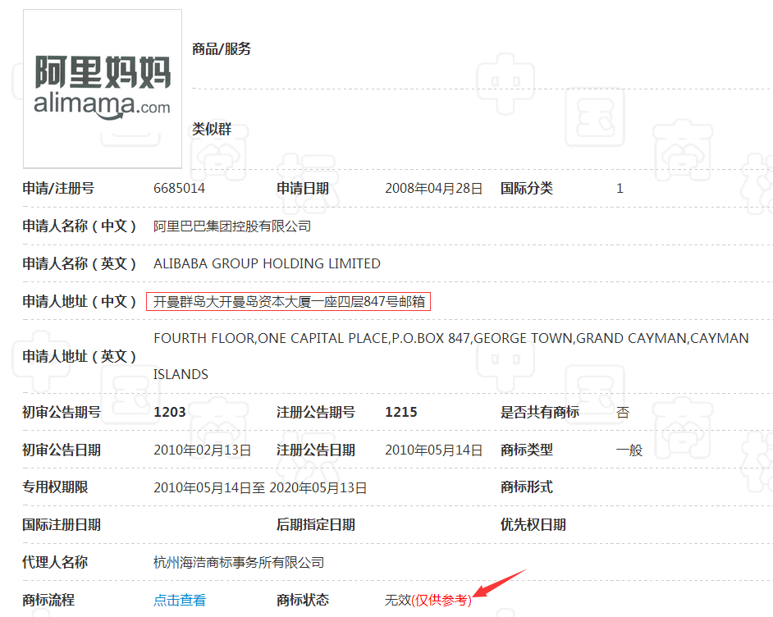The height and width of the screenshot is (617, 773).
Task: Click the agent name 杭州海浩商标事务所有限公司
Action: click(239, 562)
